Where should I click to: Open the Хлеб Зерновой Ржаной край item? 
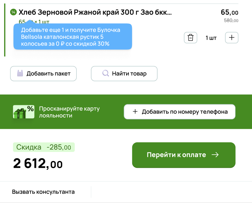pyautogui.click(x=95, y=12)
